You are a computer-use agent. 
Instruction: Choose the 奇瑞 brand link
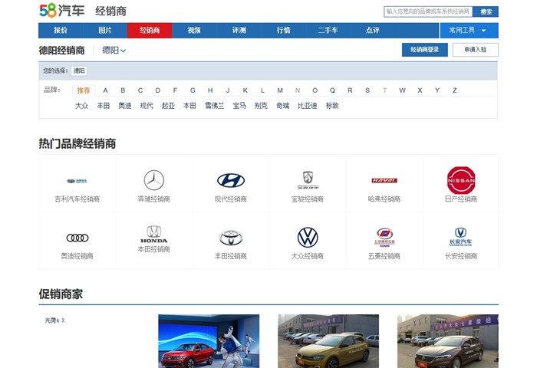tap(283, 106)
